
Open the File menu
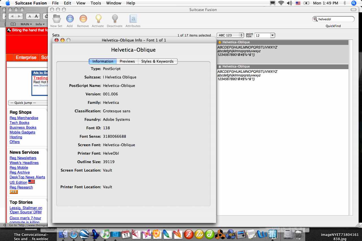[x=55, y=3]
